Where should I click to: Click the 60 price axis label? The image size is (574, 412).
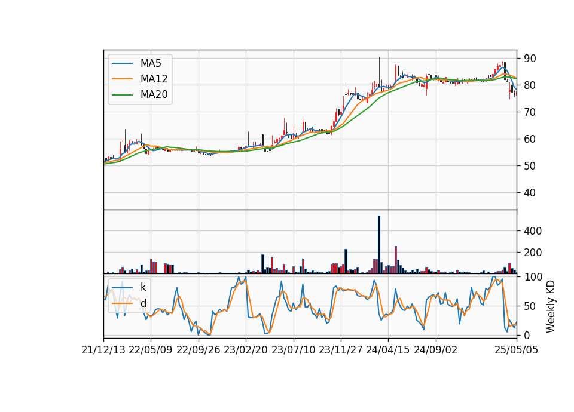[x=530, y=139]
